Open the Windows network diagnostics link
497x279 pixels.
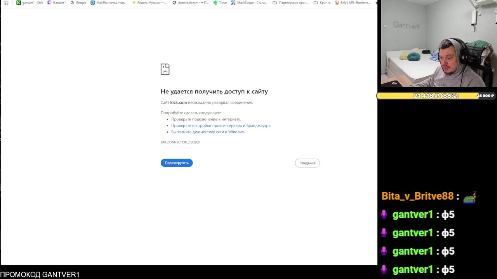[x=208, y=132]
